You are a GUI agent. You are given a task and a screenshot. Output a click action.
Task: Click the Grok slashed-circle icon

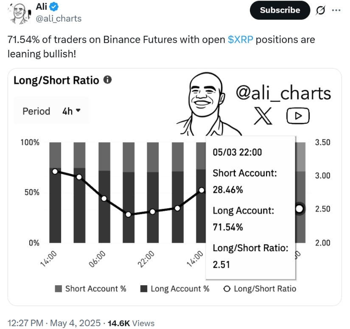321,11
